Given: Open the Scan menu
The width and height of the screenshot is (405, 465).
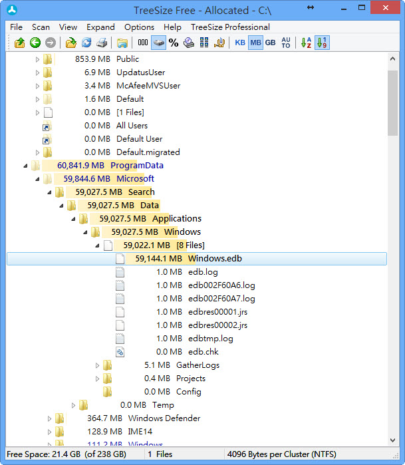Looking at the screenshot, I should point(41,27).
